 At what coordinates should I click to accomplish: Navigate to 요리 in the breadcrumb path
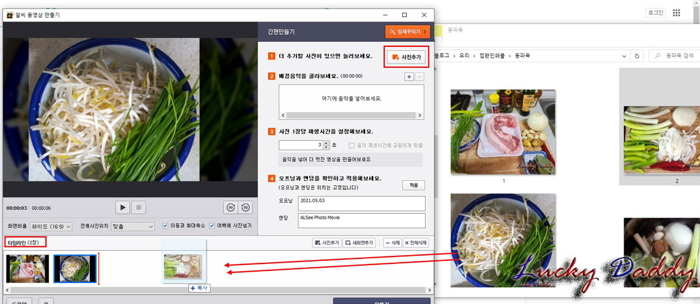click(464, 56)
